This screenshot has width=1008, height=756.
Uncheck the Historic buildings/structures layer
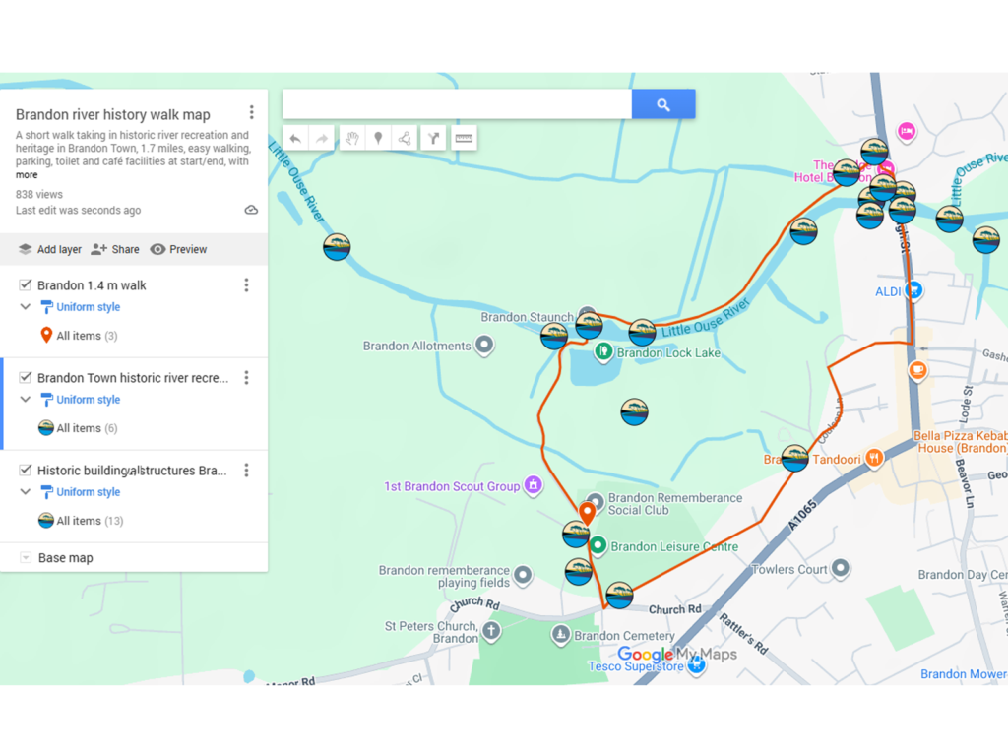click(x=26, y=471)
